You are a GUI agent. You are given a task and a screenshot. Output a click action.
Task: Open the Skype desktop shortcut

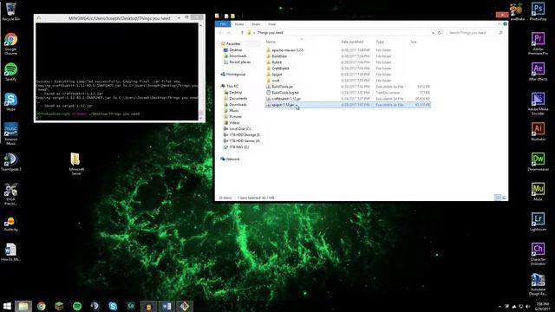point(11,102)
